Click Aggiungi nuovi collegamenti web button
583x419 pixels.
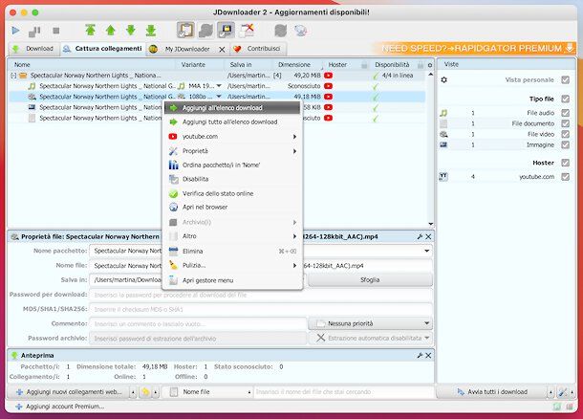[x=69, y=392]
